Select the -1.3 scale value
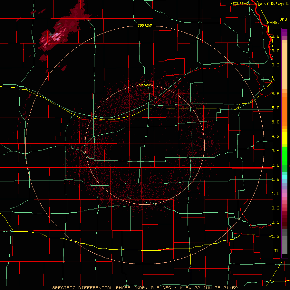 tap(274, 237)
